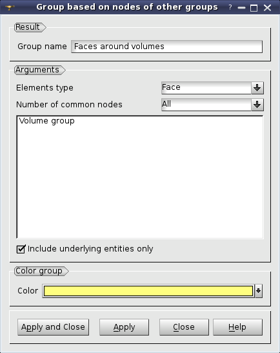Click the Group name input field

point(166,47)
